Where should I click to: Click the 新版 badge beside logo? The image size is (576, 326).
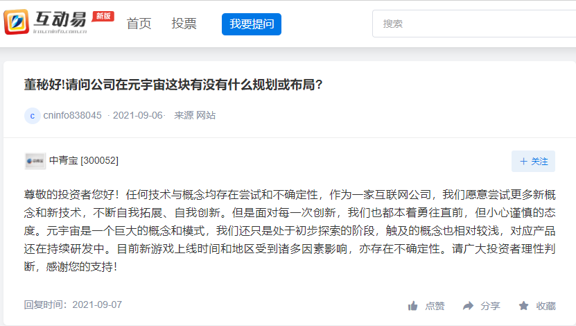[103, 16]
